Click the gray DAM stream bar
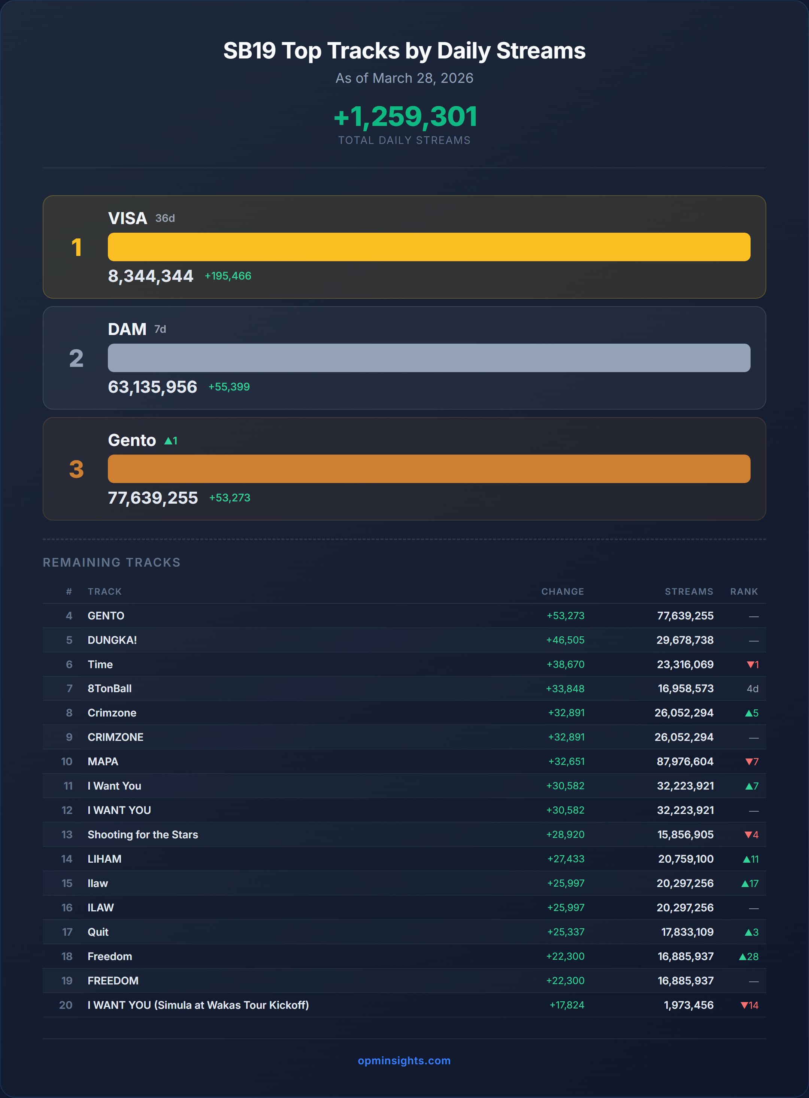809x1098 pixels. coord(428,358)
